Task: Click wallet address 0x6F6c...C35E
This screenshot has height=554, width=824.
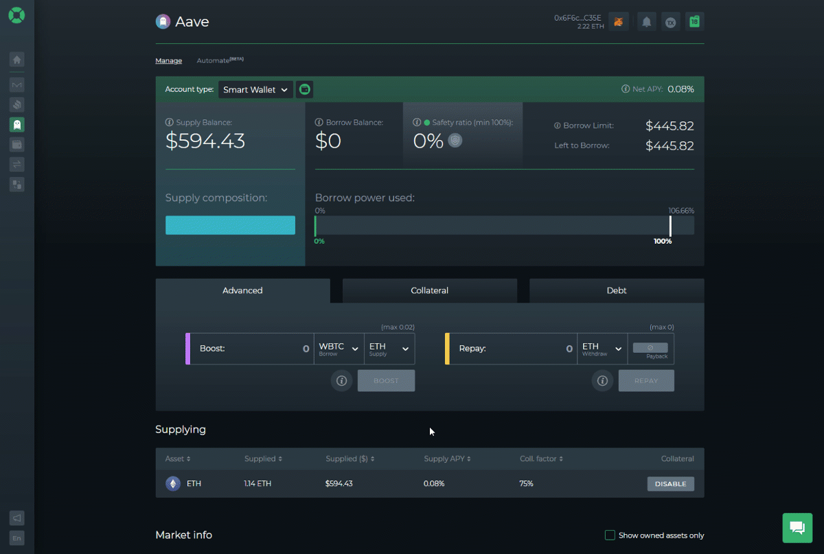Action: click(x=577, y=18)
